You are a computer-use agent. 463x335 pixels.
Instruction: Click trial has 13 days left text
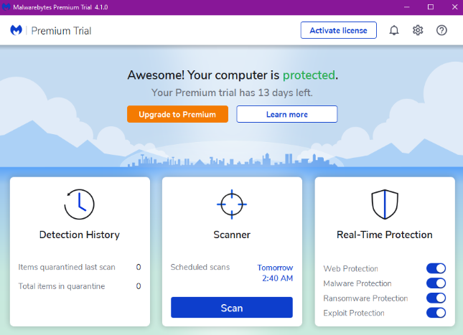coord(232,93)
